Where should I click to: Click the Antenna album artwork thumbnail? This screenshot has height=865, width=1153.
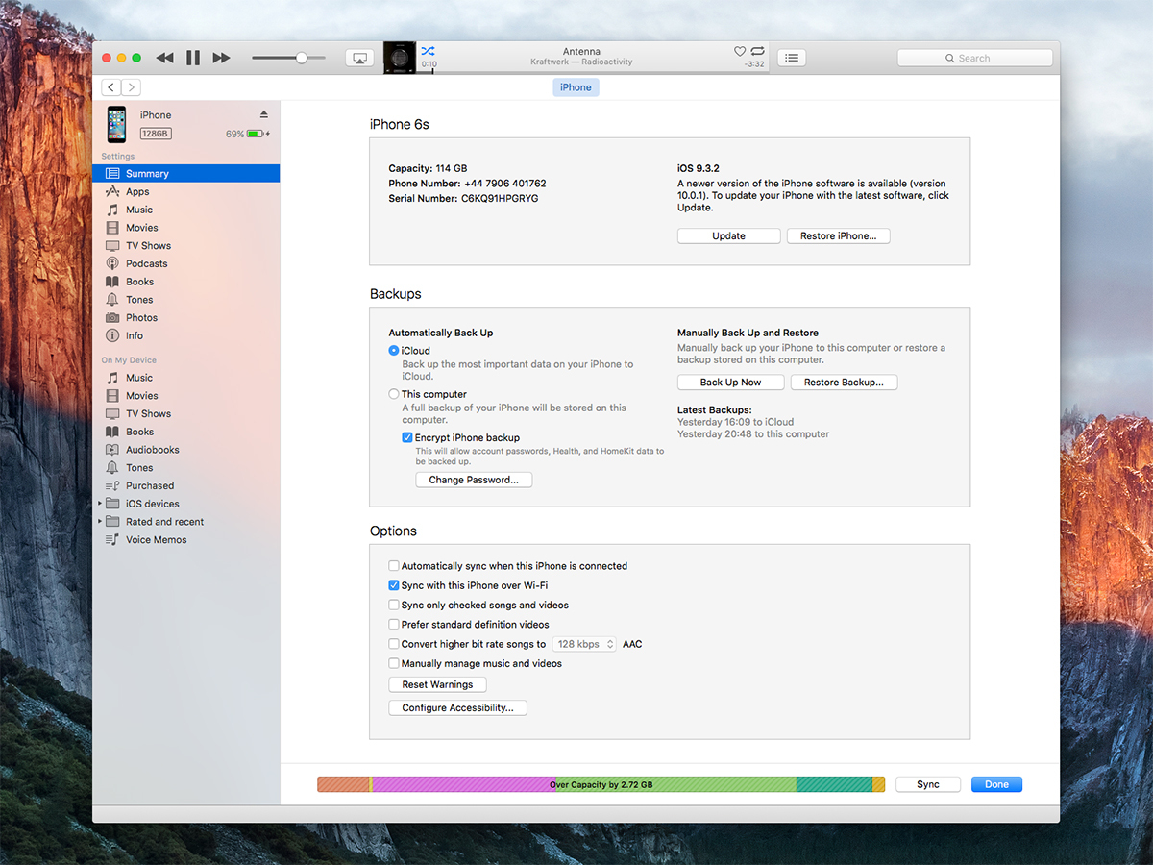(400, 58)
